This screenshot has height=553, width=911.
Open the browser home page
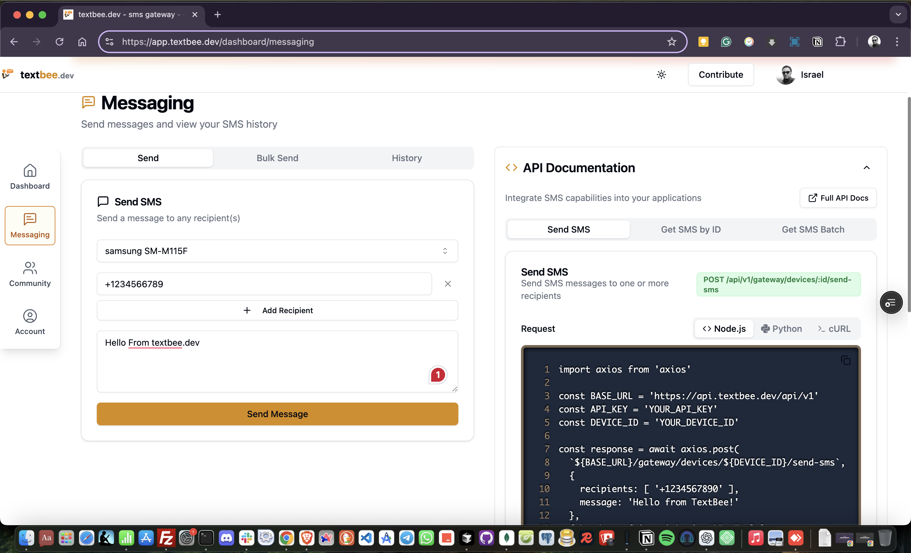click(82, 42)
